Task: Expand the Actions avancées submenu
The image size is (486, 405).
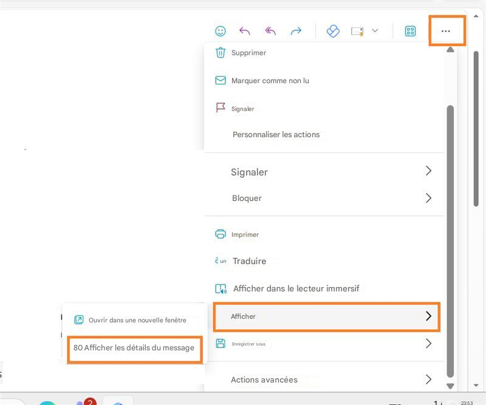Action: pos(324,379)
